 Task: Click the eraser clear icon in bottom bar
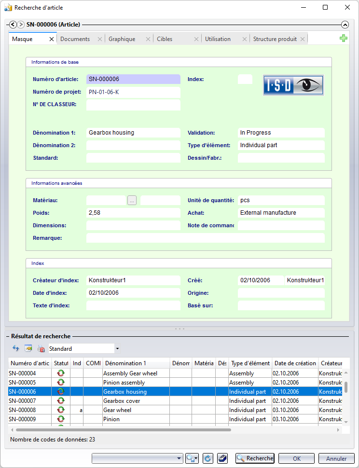coord(222,458)
